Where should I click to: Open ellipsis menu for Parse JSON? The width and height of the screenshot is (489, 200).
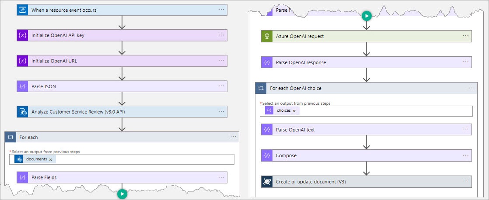click(x=221, y=86)
